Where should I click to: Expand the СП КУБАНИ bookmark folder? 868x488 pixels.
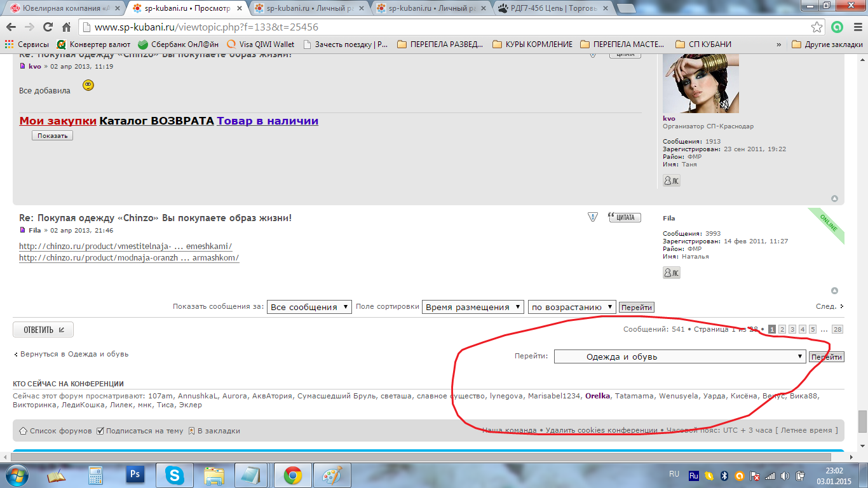[703, 44]
